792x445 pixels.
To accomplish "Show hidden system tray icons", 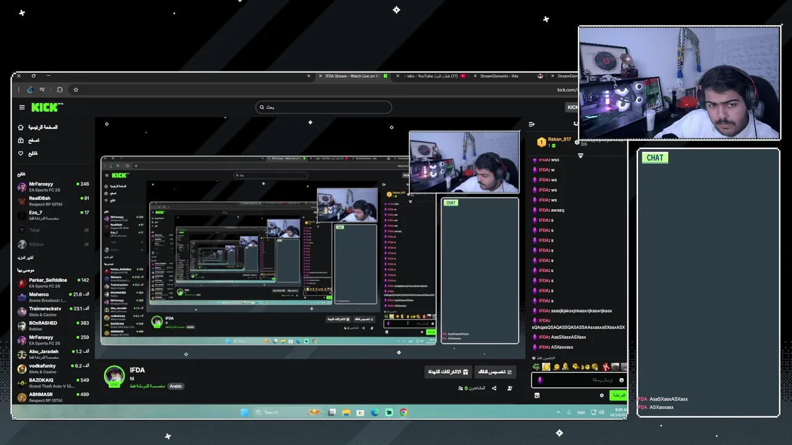I will [x=559, y=412].
